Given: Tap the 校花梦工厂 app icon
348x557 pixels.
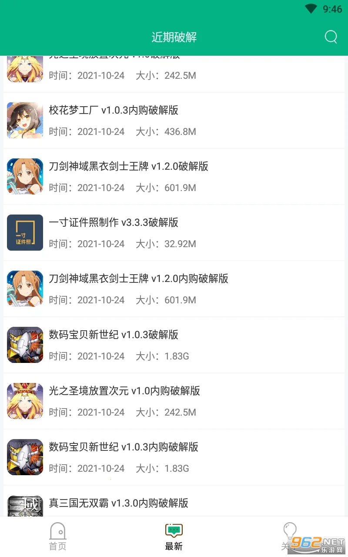Looking at the screenshot, I should click(x=25, y=120).
